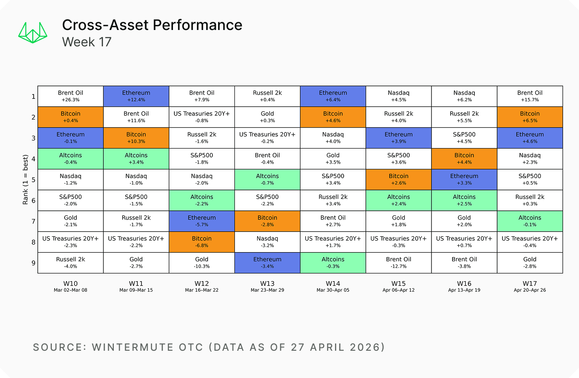Click Gold -10.3% cell in W12

(202, 262)
